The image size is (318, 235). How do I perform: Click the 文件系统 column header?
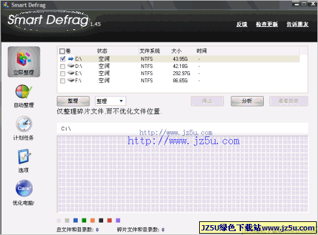(x=150, y=51)
